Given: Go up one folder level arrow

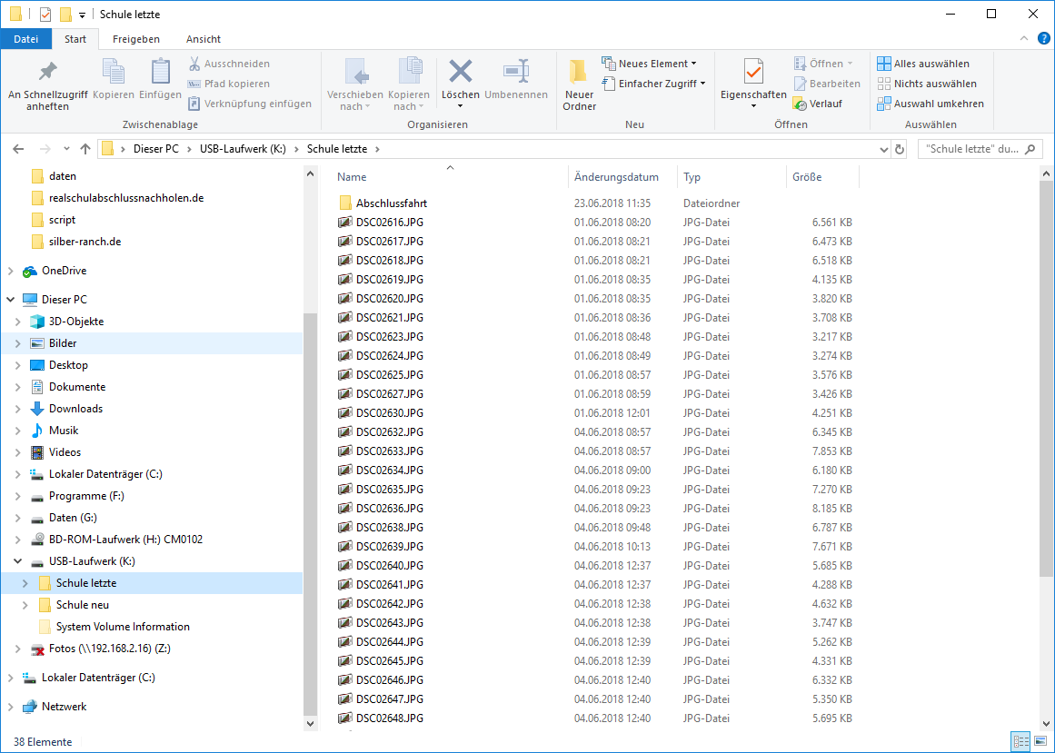Looking at the screenshot, I should (85, 149).
